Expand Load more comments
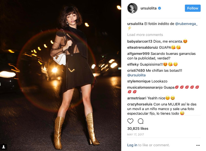The image size is (206, 151). tap(145, 35)
